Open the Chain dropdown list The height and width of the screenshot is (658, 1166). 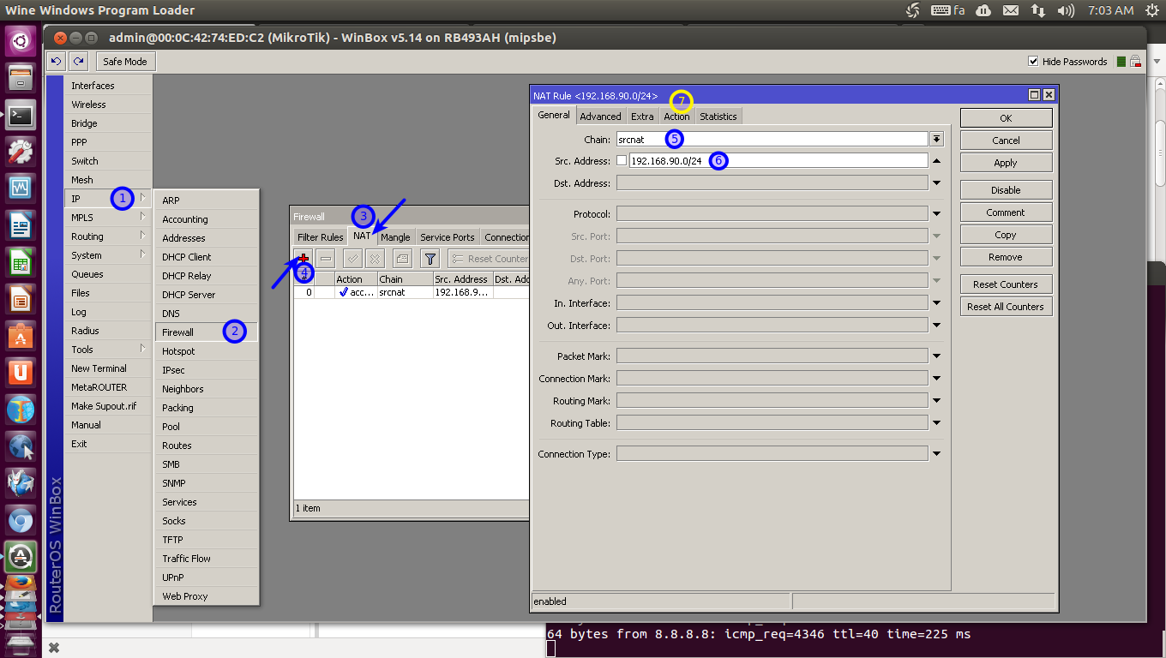click(x=937, y=139)
